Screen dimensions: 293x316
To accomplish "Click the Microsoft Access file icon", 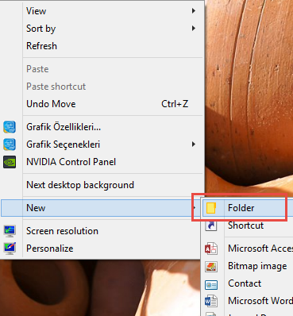I will [211, 249].
